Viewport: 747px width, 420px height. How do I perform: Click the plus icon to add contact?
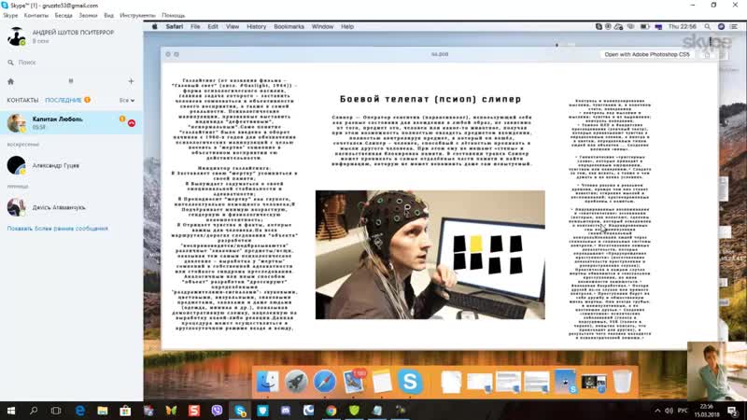pos(131,81)
